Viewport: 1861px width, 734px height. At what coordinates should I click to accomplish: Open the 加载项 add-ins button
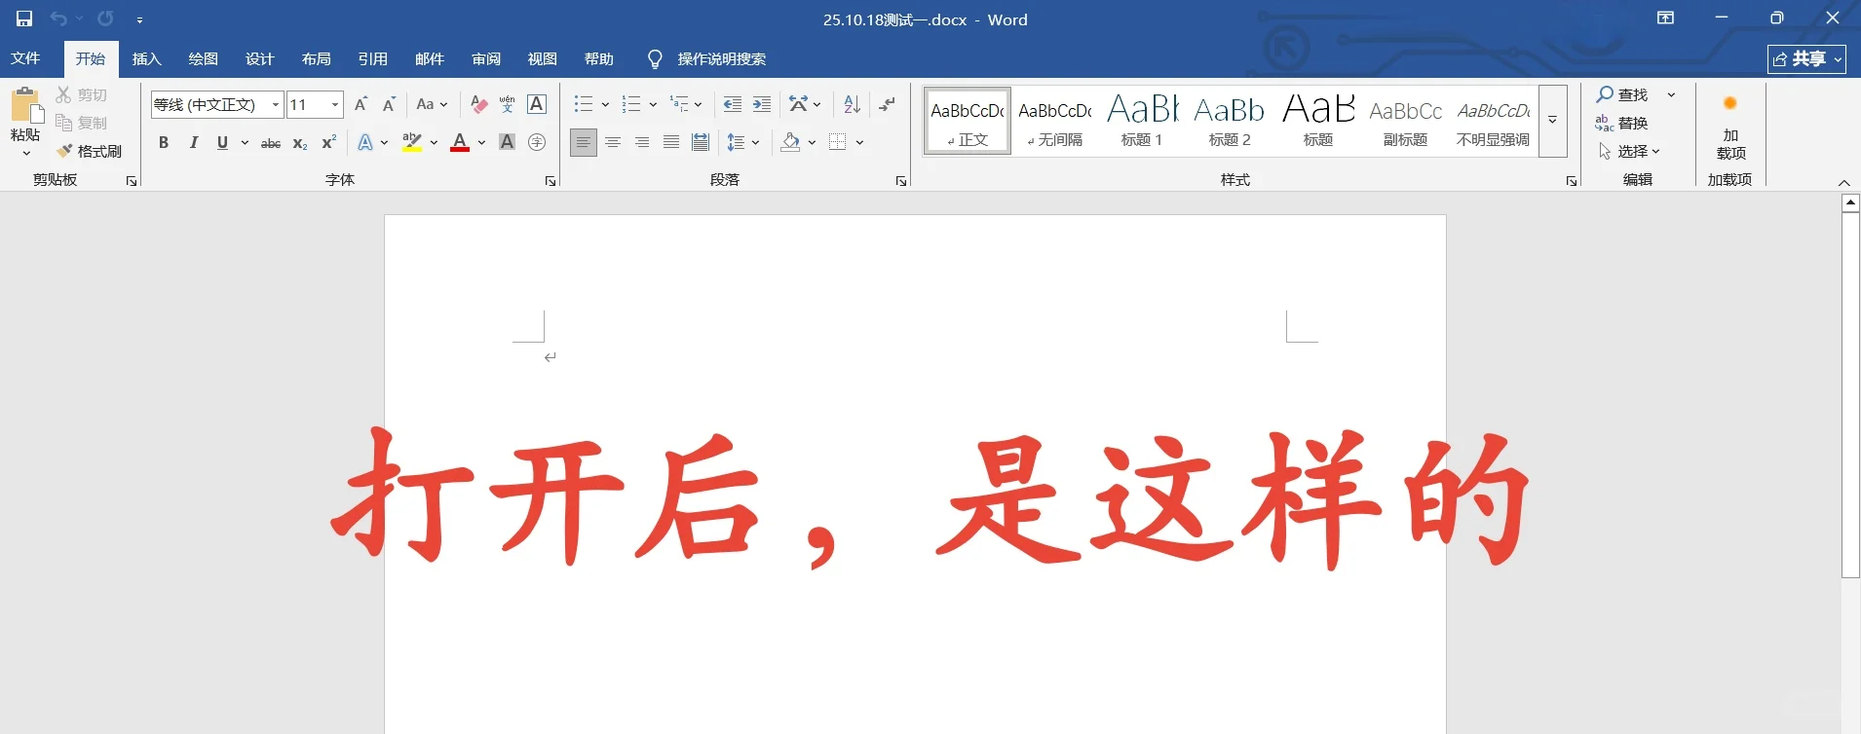(1730, 127)
